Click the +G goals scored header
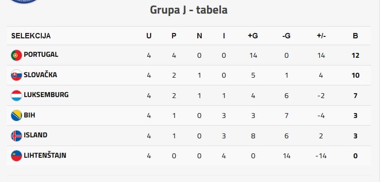The width and height of the screenshot is (380, 182). (253, 36)
